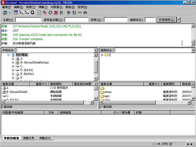
Task: Open the 遠端站台 path dropdown
Action: [193, 50]
